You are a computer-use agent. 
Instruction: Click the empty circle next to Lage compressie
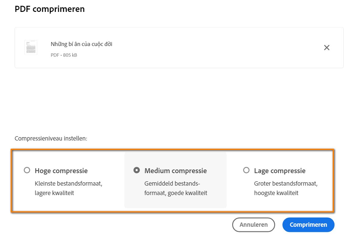[246, 170]
